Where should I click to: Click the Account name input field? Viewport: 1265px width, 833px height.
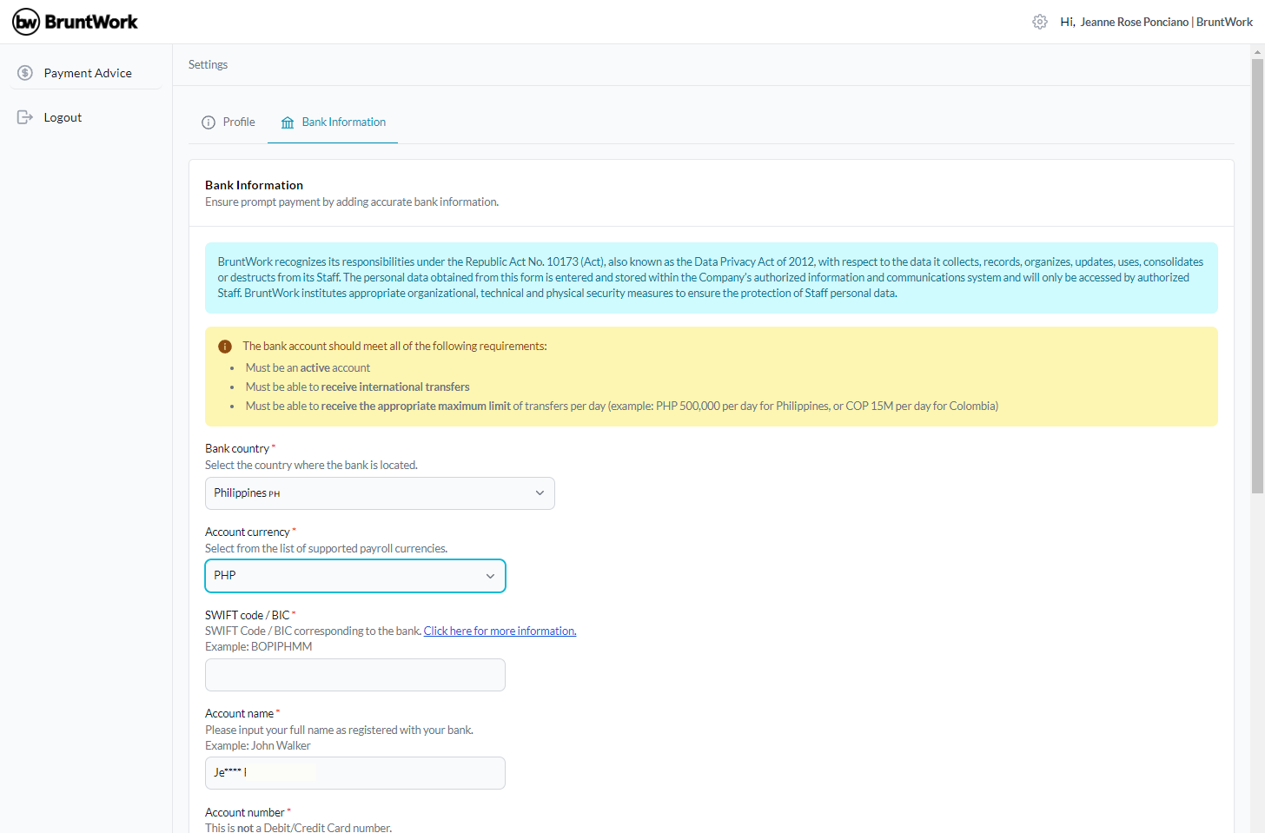[355, 773]
